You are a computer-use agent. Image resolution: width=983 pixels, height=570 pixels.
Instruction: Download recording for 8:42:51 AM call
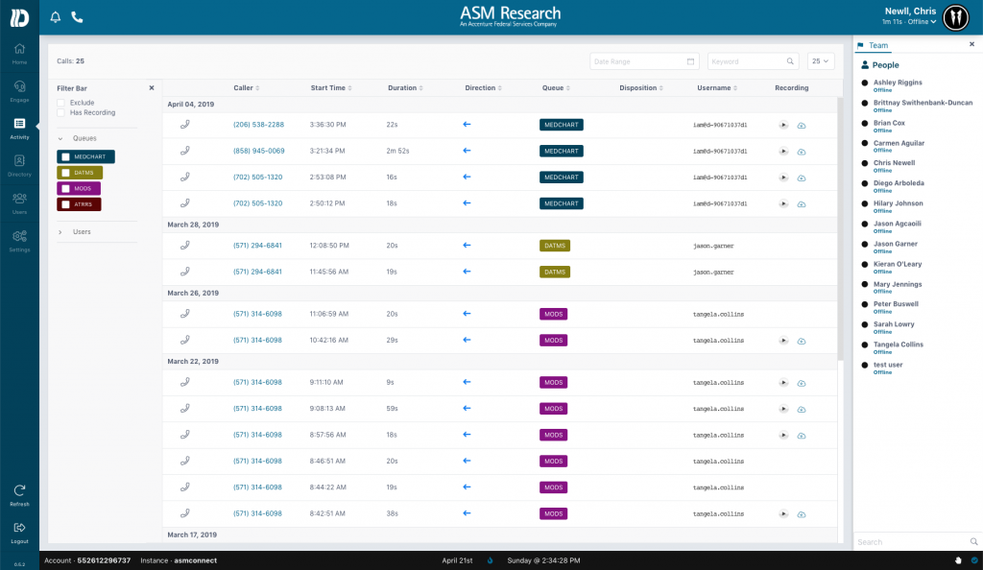tap(802, 514)
